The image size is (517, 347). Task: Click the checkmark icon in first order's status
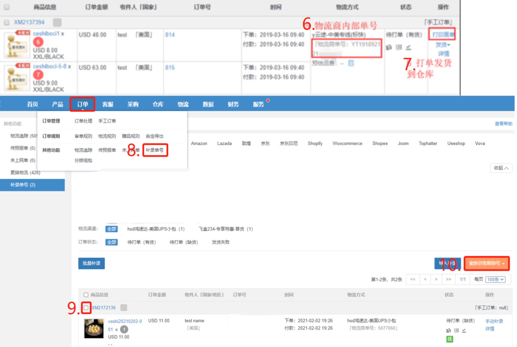point(408,47)
